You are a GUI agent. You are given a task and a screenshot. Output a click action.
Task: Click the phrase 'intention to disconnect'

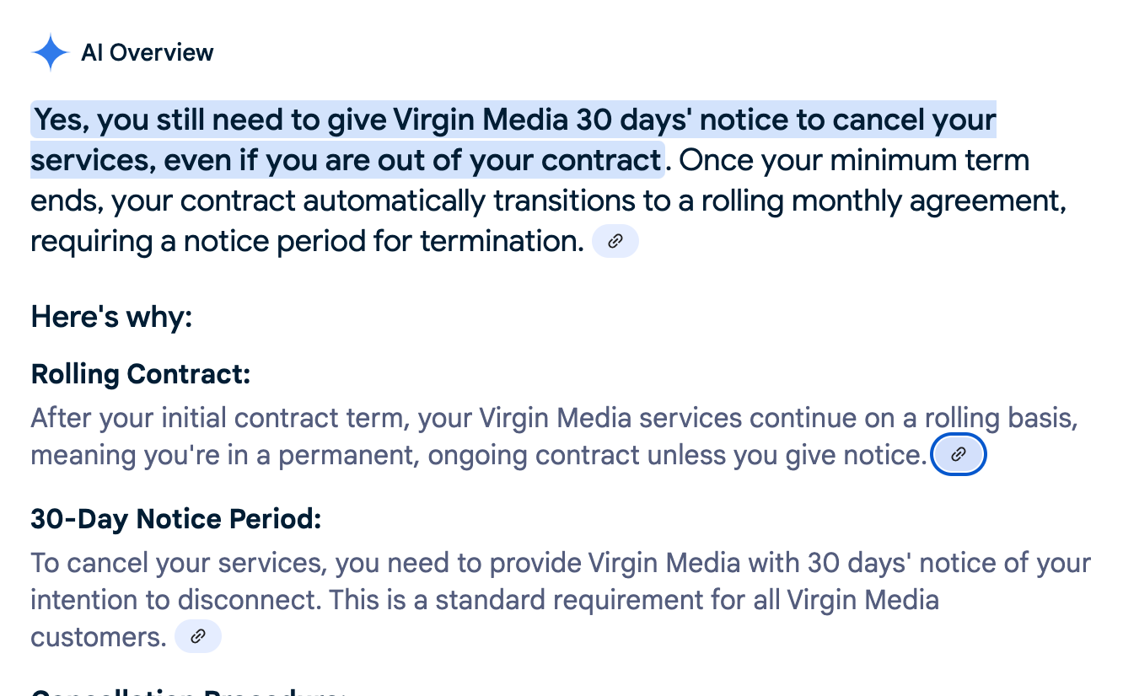[175, 601]
